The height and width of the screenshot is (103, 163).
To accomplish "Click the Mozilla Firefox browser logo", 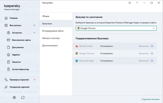I will click(x=77, y=46).
